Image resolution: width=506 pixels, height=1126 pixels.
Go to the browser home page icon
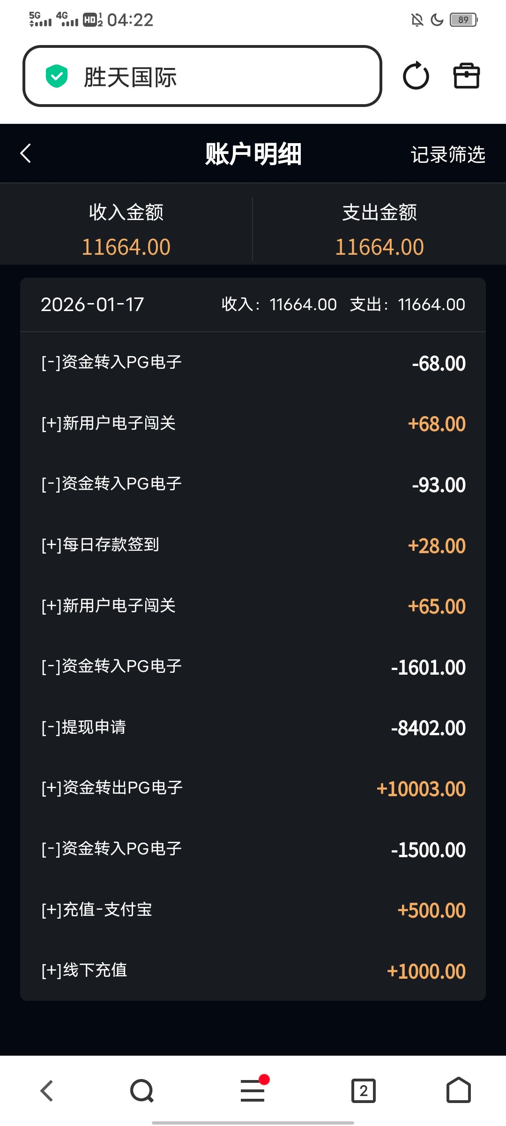[458, 1090]
